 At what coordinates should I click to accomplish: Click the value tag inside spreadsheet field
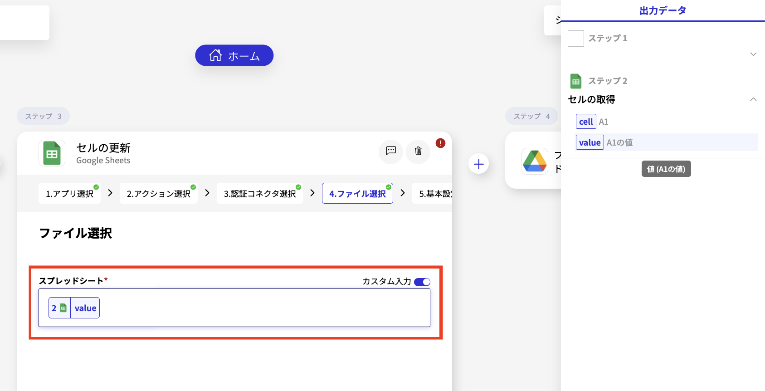pyautogui.click(x=74, y=308)
